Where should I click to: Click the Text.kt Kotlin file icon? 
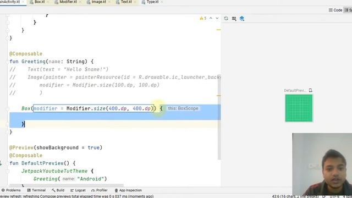pyautogui.click(x=118, y=2)
